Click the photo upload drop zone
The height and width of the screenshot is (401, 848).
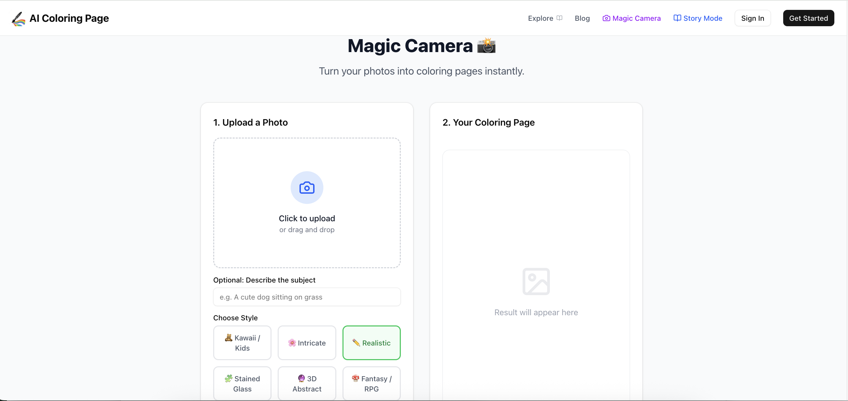tap(307, 203)
